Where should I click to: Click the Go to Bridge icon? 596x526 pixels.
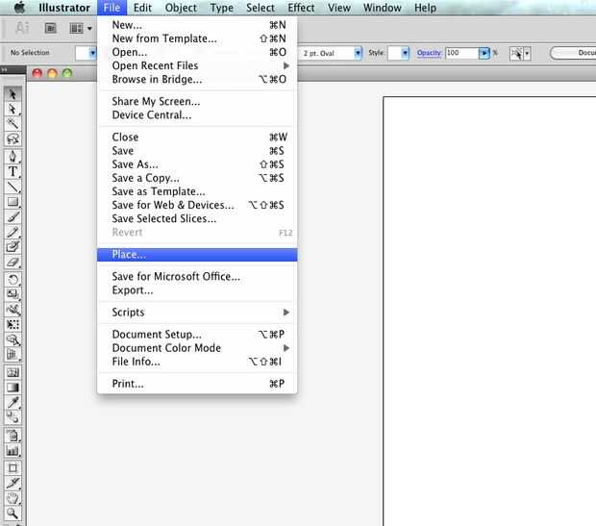[51, 28]
